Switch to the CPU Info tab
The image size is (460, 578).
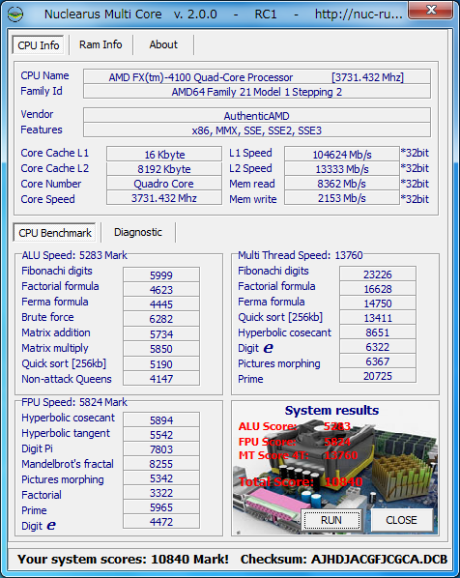[x=39, y=45]
